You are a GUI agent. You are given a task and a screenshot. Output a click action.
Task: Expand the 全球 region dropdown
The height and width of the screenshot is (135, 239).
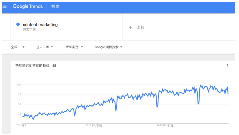(18, 47)
